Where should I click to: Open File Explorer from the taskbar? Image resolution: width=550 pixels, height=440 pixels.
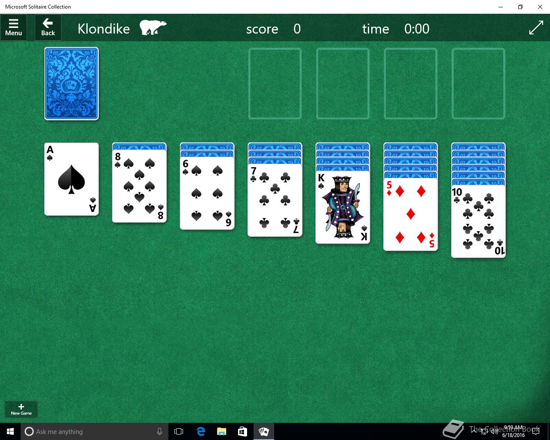click(222, 431)
